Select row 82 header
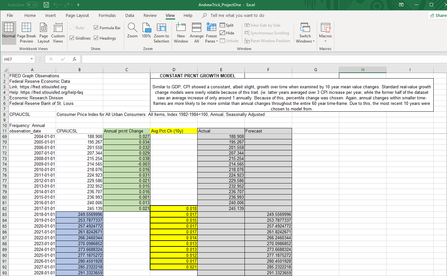The width and height of the screenshot is (447, 276). tap(4, 208)
